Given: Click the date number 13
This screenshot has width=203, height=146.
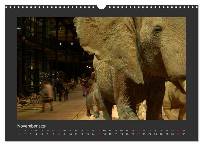Looking at the screenshot, I should (87, 134).
